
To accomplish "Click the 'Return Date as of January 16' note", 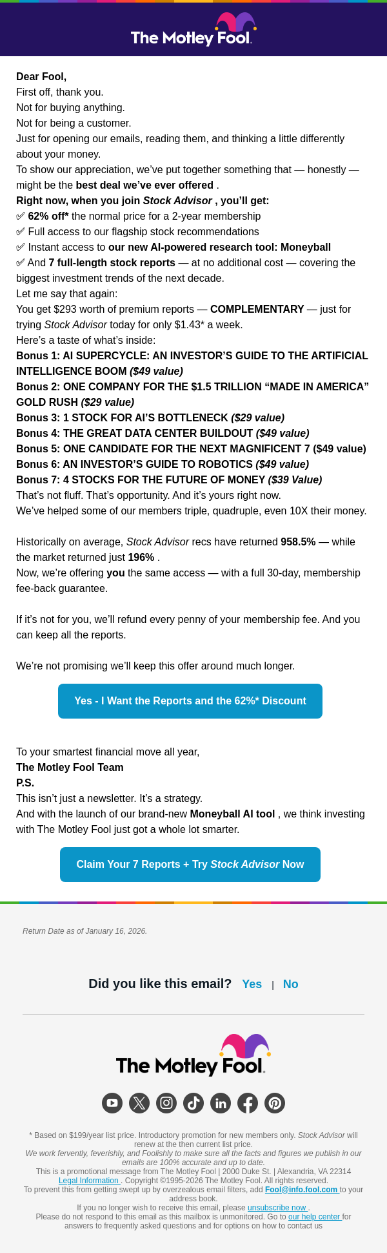I will tap(84, 931).
